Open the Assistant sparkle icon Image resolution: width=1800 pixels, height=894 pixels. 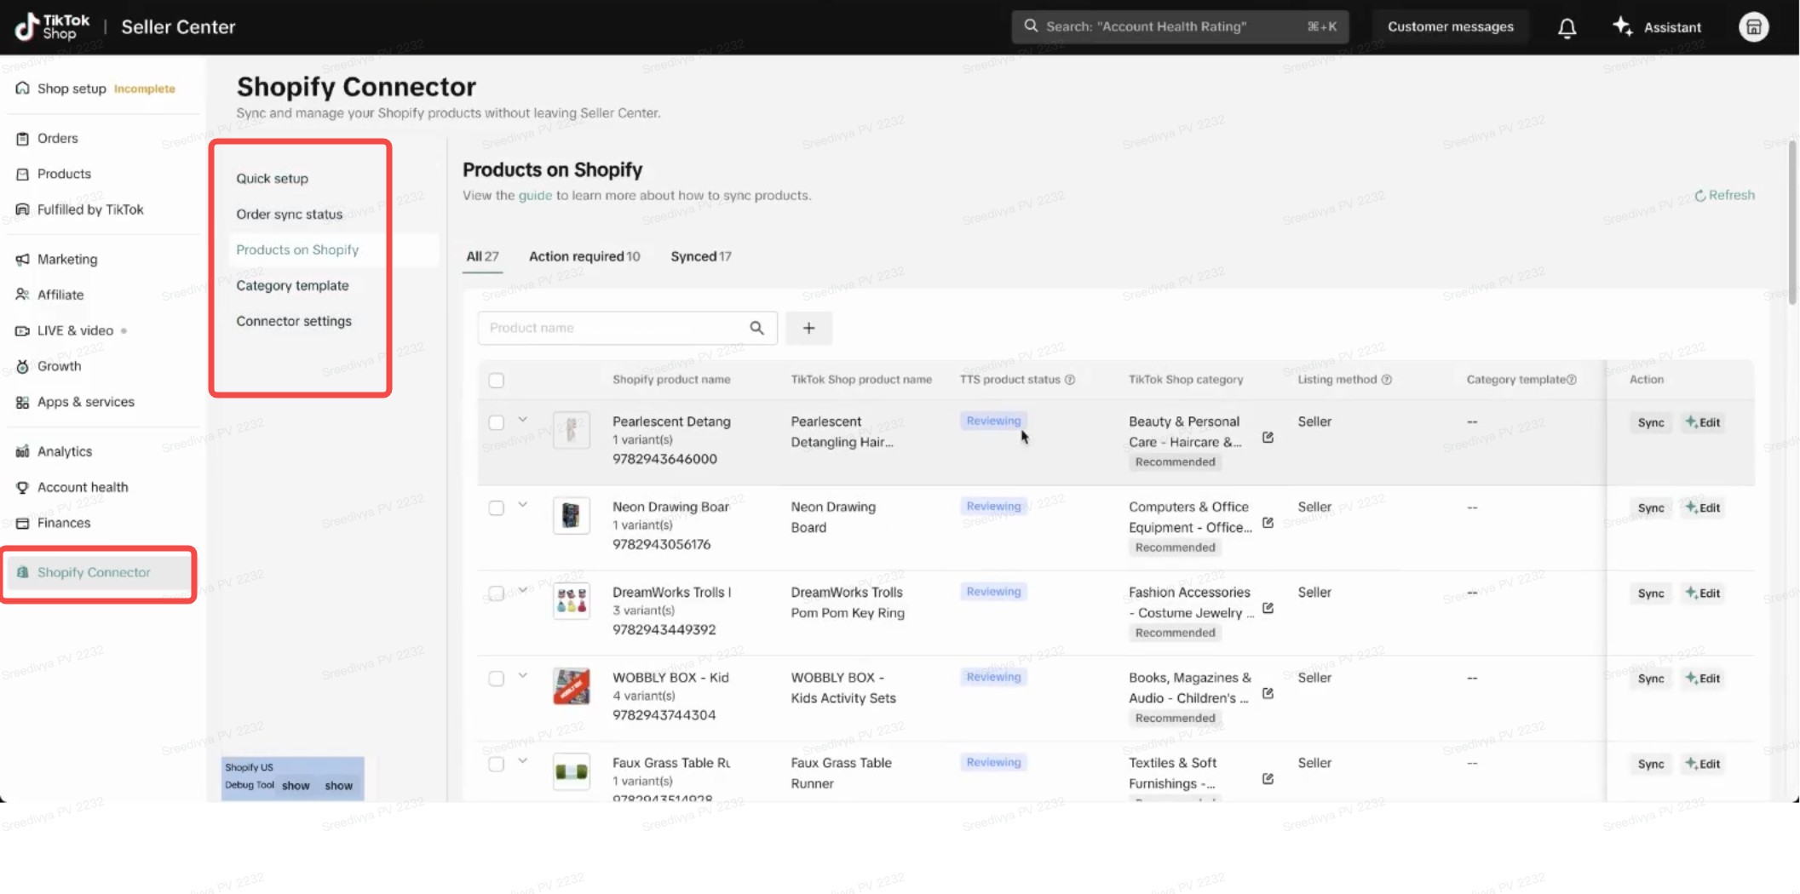point(1623,27)
